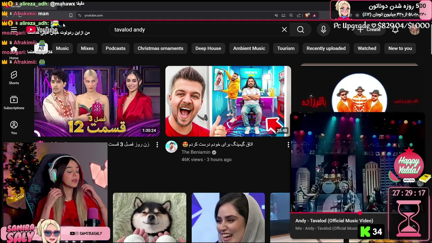Click the Brave Shields lion icon
432x243 pixels.
pos(307,15)
